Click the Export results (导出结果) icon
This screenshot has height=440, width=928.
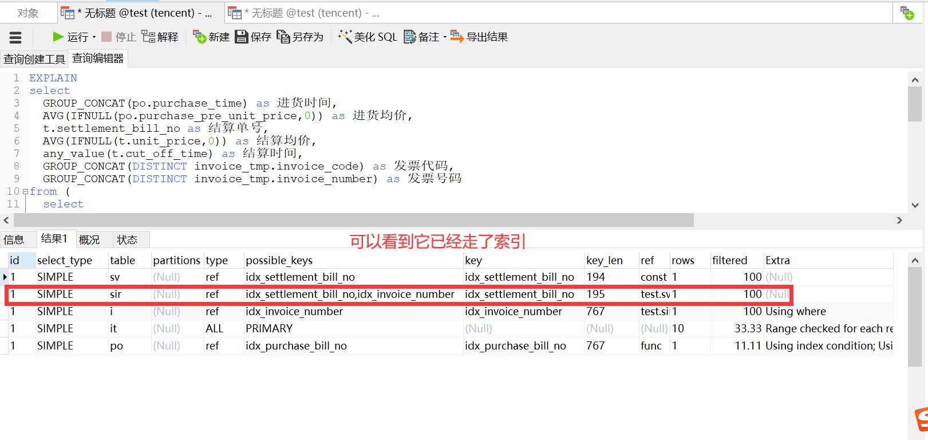(456, 37)
